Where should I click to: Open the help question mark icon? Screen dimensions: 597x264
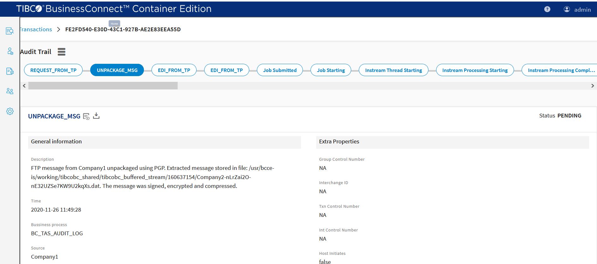point(547,9)
